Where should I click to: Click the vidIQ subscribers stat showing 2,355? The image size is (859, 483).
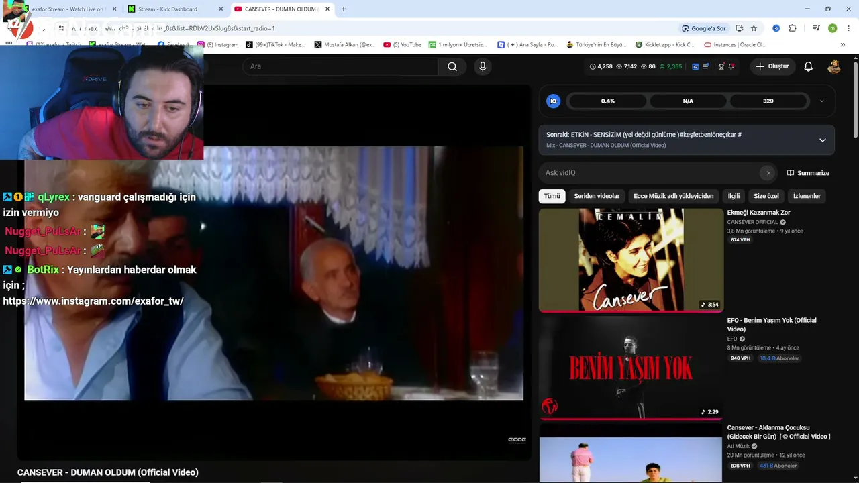click(670, 66)
